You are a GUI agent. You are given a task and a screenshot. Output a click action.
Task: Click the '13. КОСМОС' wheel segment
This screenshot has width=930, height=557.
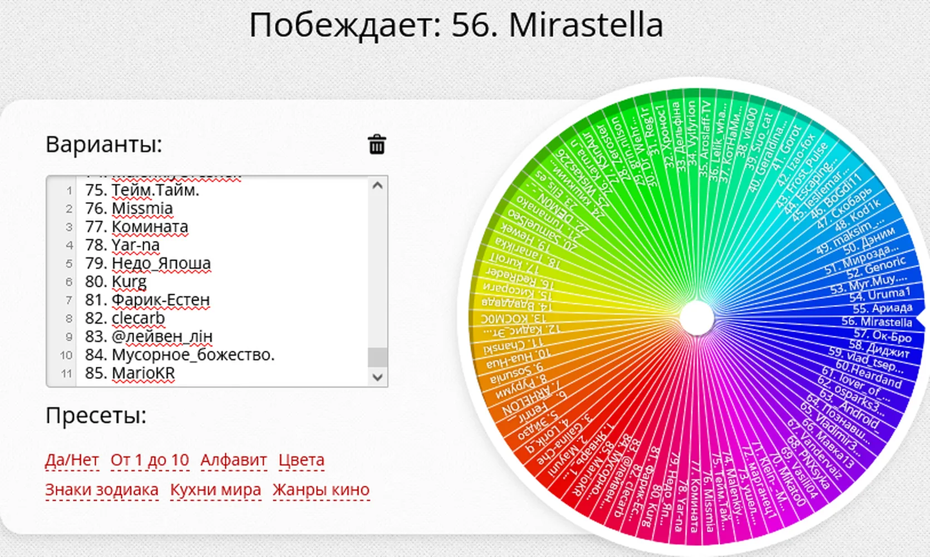514,319
